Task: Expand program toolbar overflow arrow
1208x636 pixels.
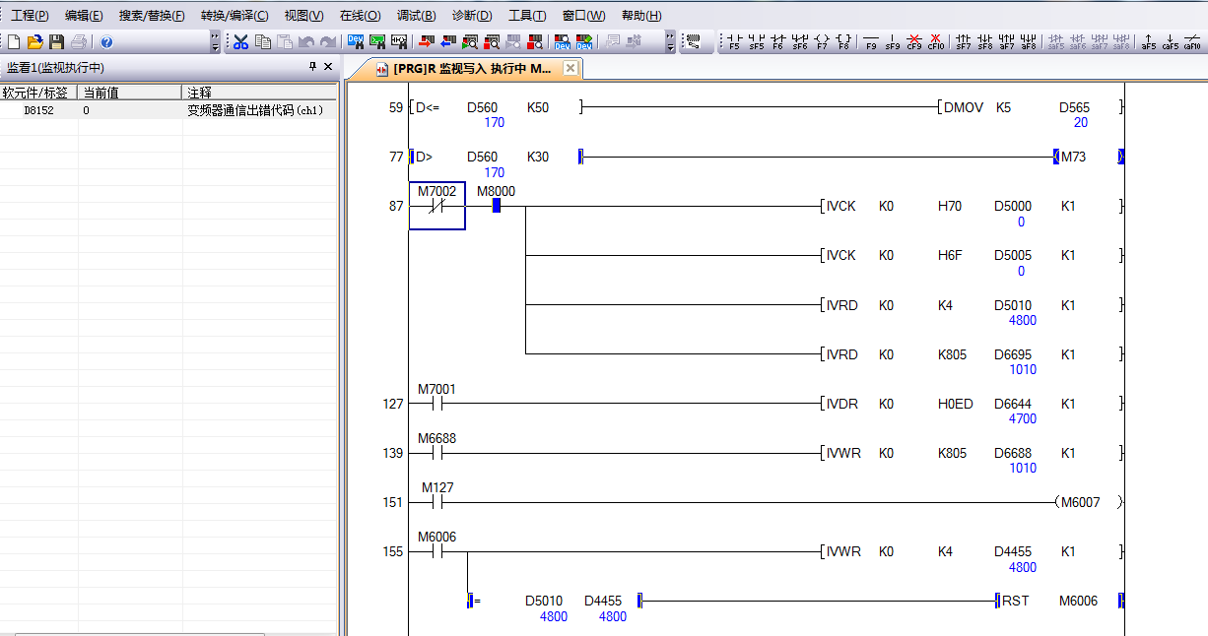Action: [671, 42]
